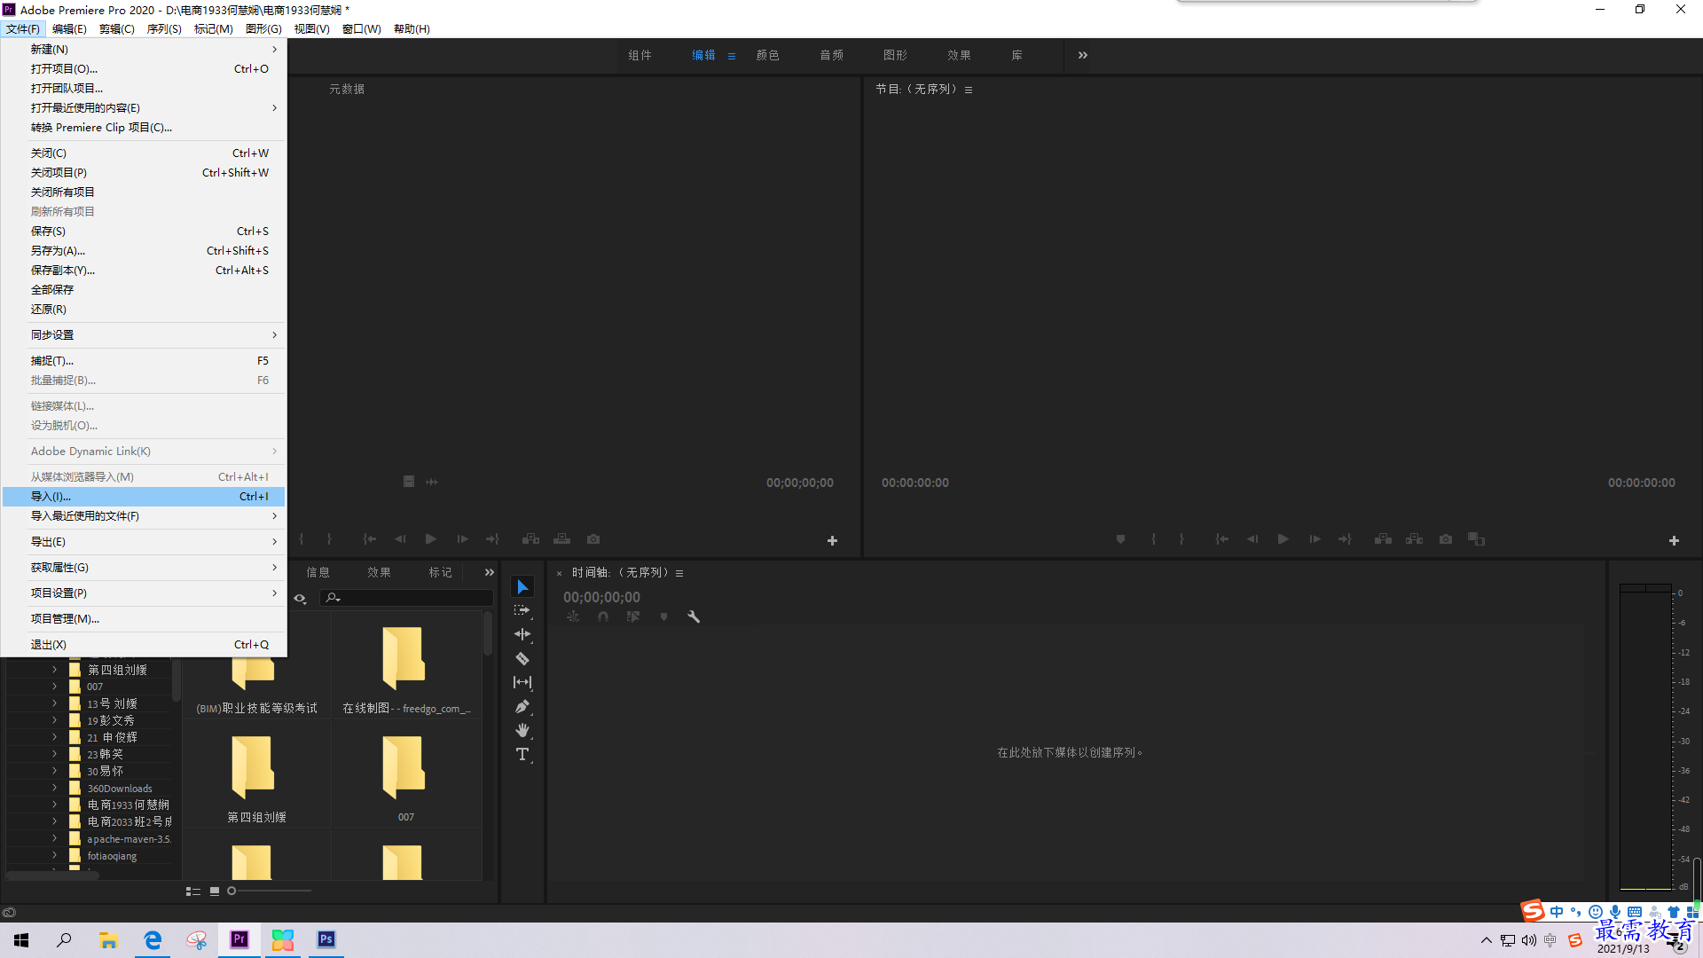Open the 信息 panel tab
Viewport: 1703px width, 958px height.
pos(318,573)
